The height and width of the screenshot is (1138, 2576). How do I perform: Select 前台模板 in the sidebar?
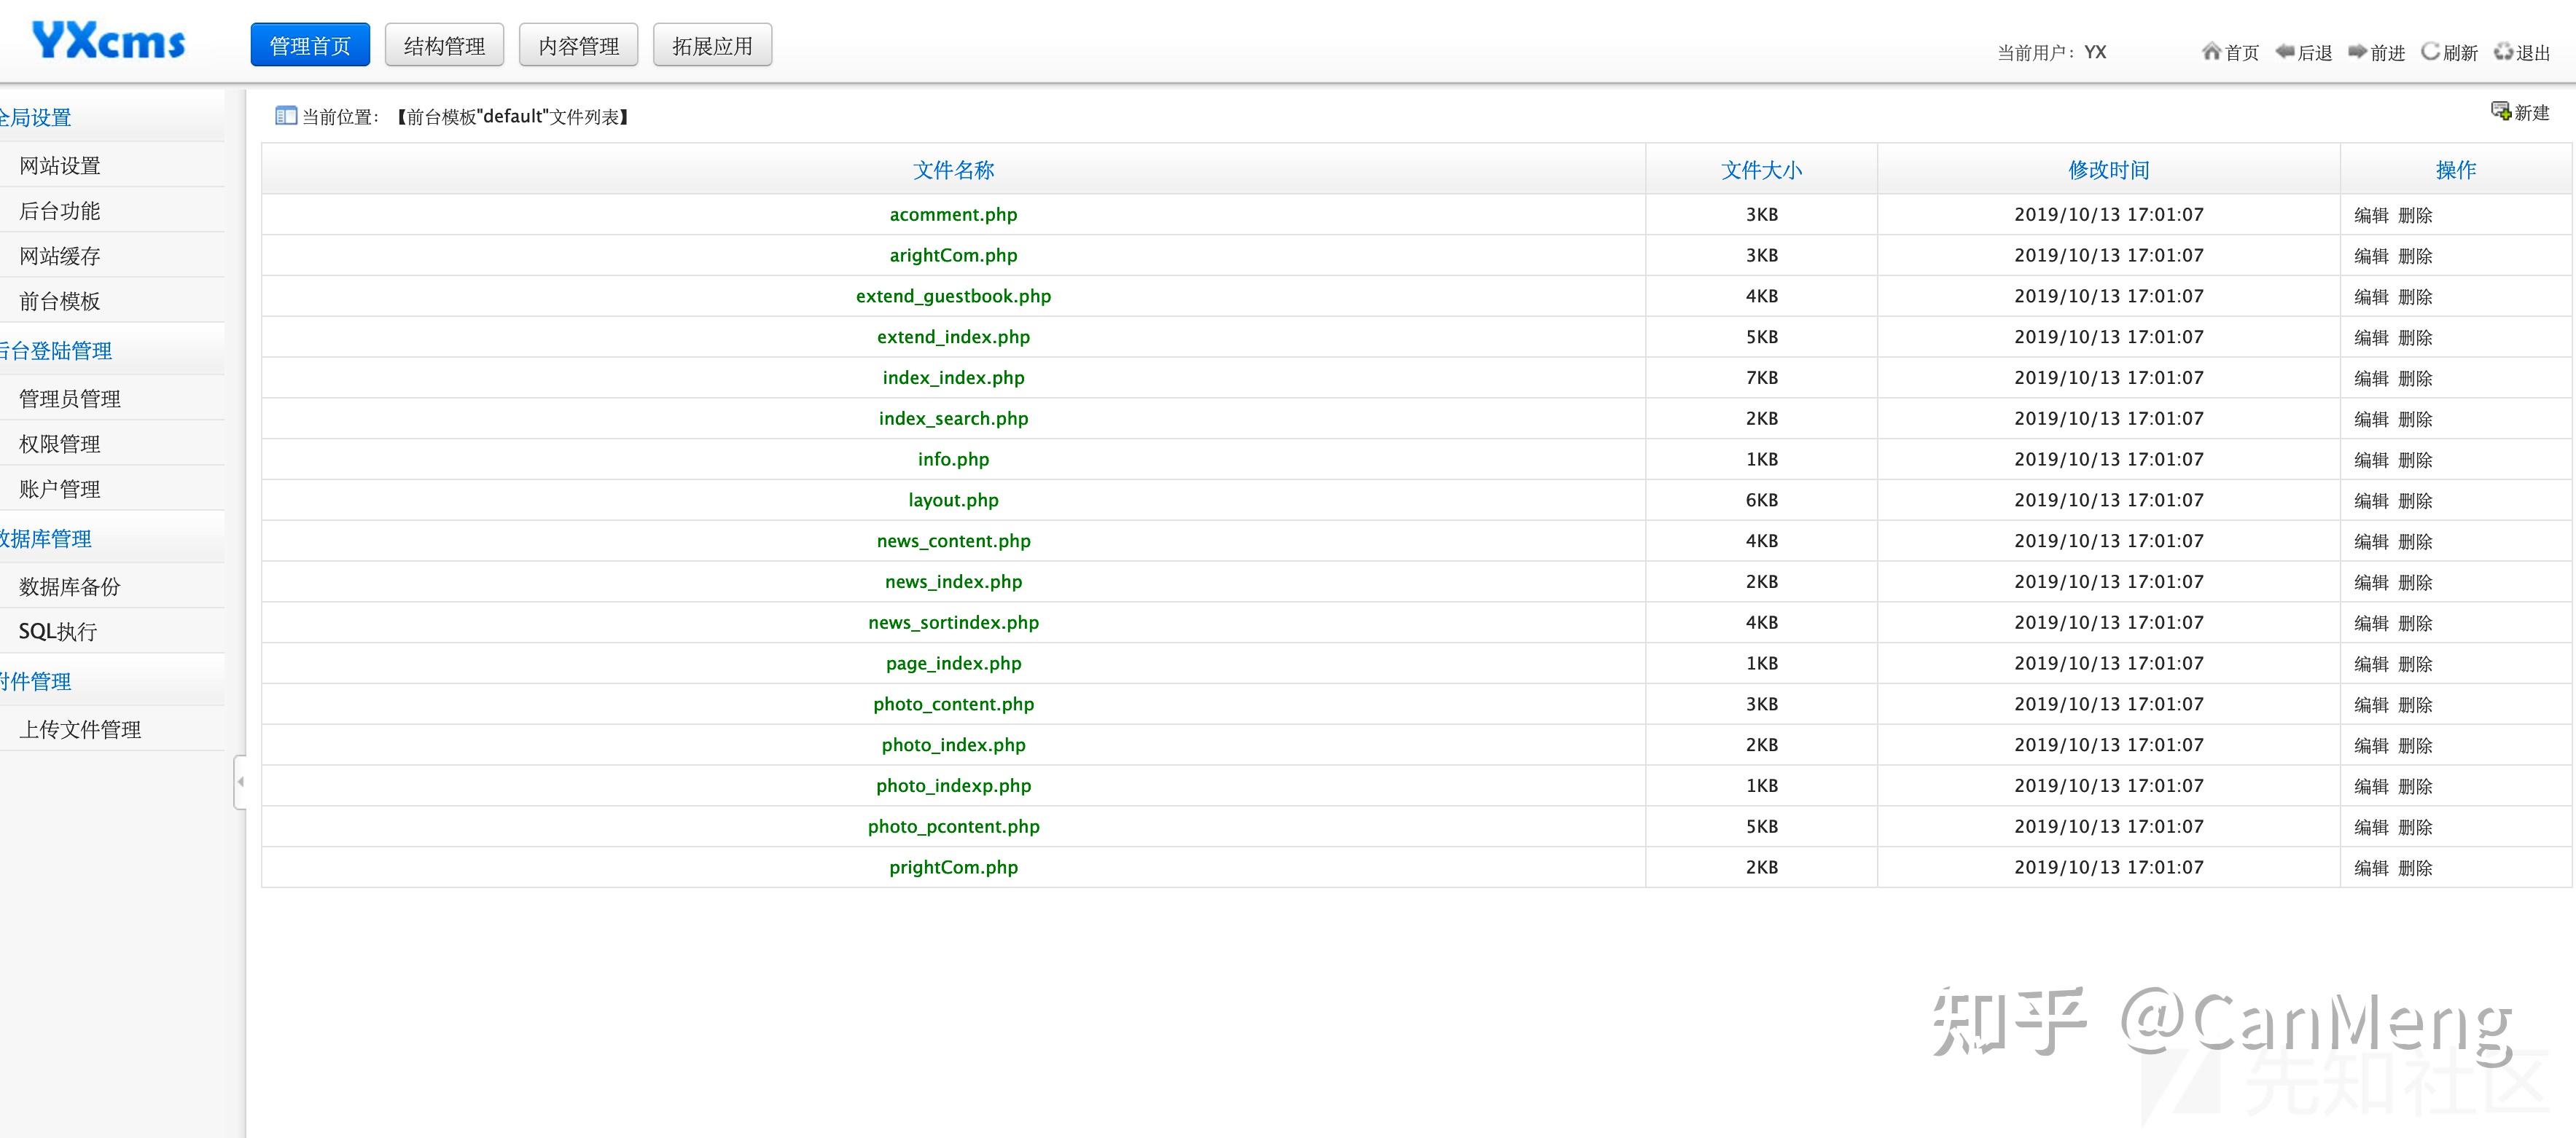[60, 301]
